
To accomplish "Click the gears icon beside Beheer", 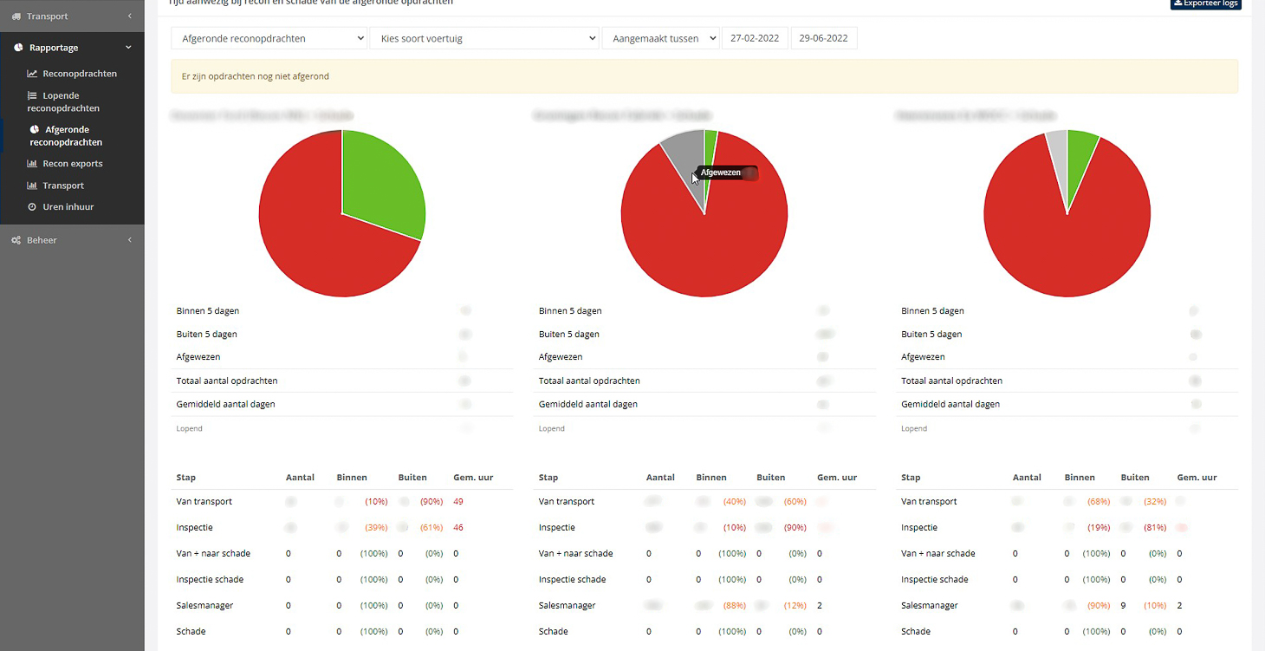I will pyautogui.click(x=16, y=240).
